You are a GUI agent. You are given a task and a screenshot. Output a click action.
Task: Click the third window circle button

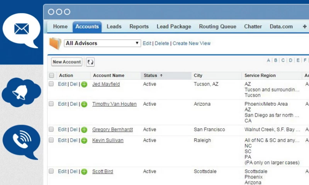67,12
